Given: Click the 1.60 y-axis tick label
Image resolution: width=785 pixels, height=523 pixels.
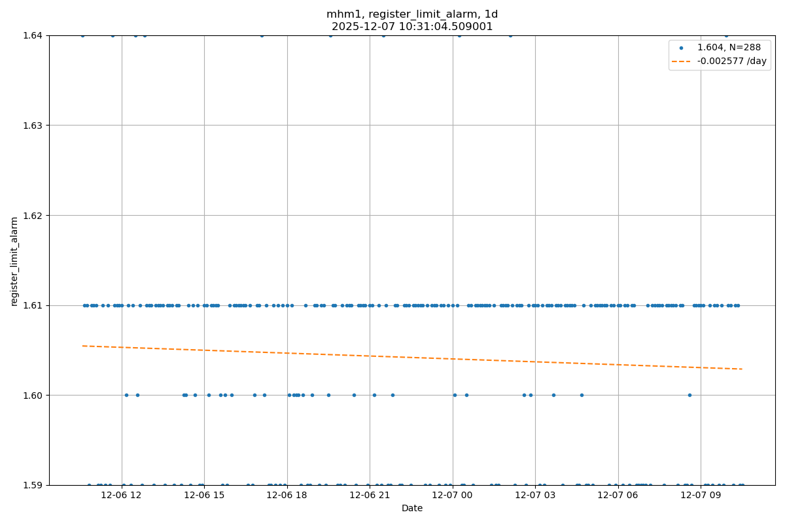Looking at the screenshot, I should (x=32, y=396).
